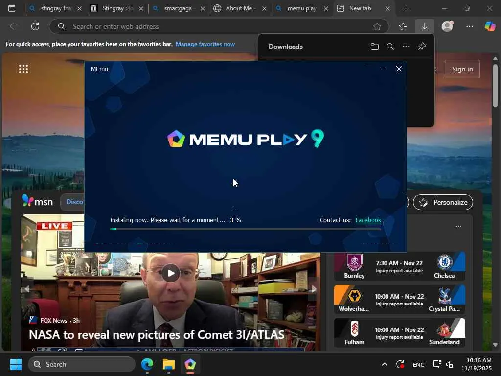
Task: Click the sync status tray icon
Action: click(400, 364)
